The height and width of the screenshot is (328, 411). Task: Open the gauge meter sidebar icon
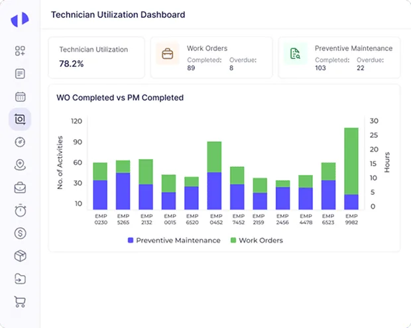[20, 142]
